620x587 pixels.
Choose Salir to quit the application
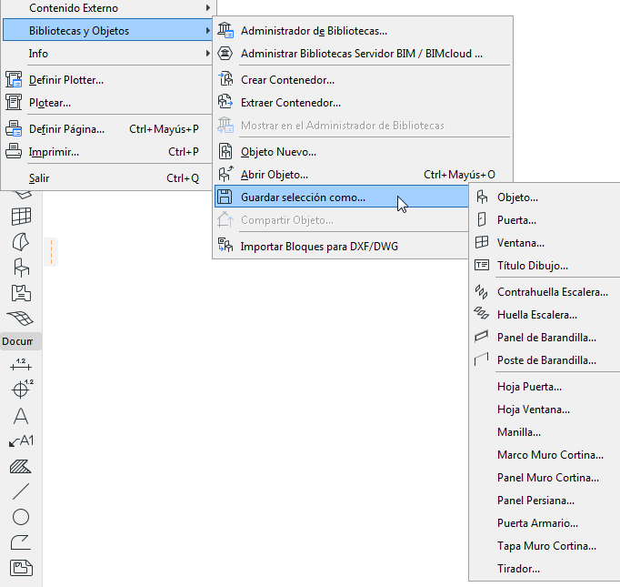pyautogui.click(x=106, y=178)
